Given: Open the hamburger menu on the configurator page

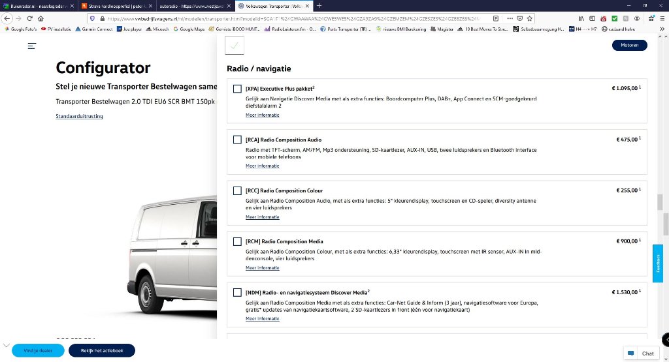Looking at the screenshot, I should [x=31, y=46].
